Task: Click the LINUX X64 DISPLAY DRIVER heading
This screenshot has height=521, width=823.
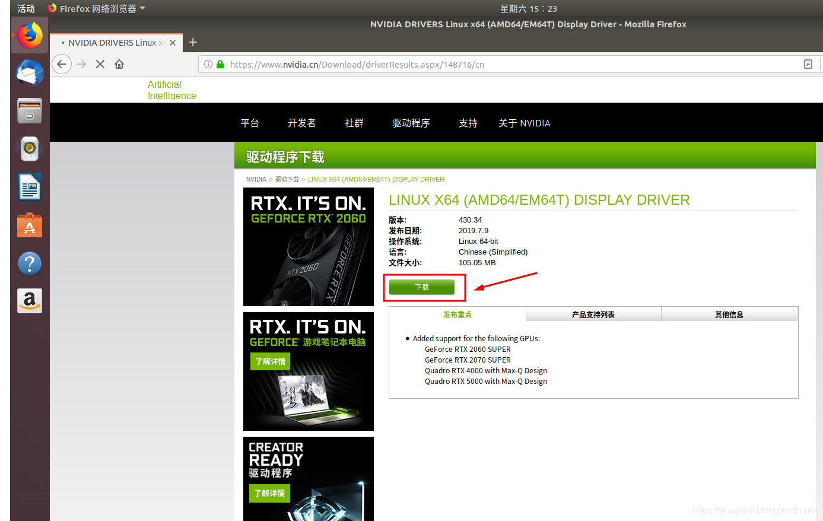Action: [x=539, y=200]
